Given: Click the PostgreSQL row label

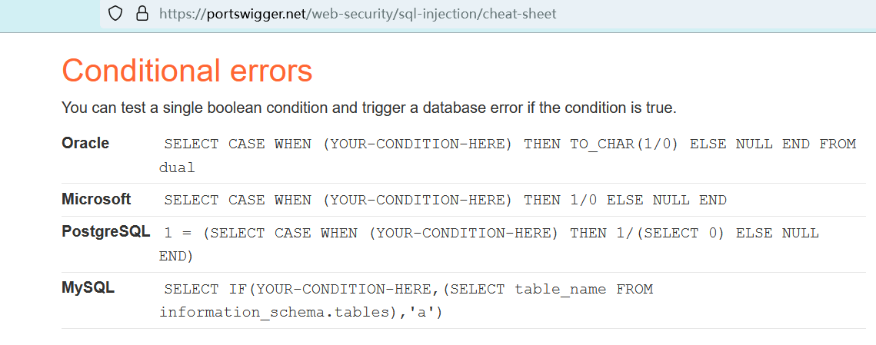Looking at the screenshot, I should 106,231.
